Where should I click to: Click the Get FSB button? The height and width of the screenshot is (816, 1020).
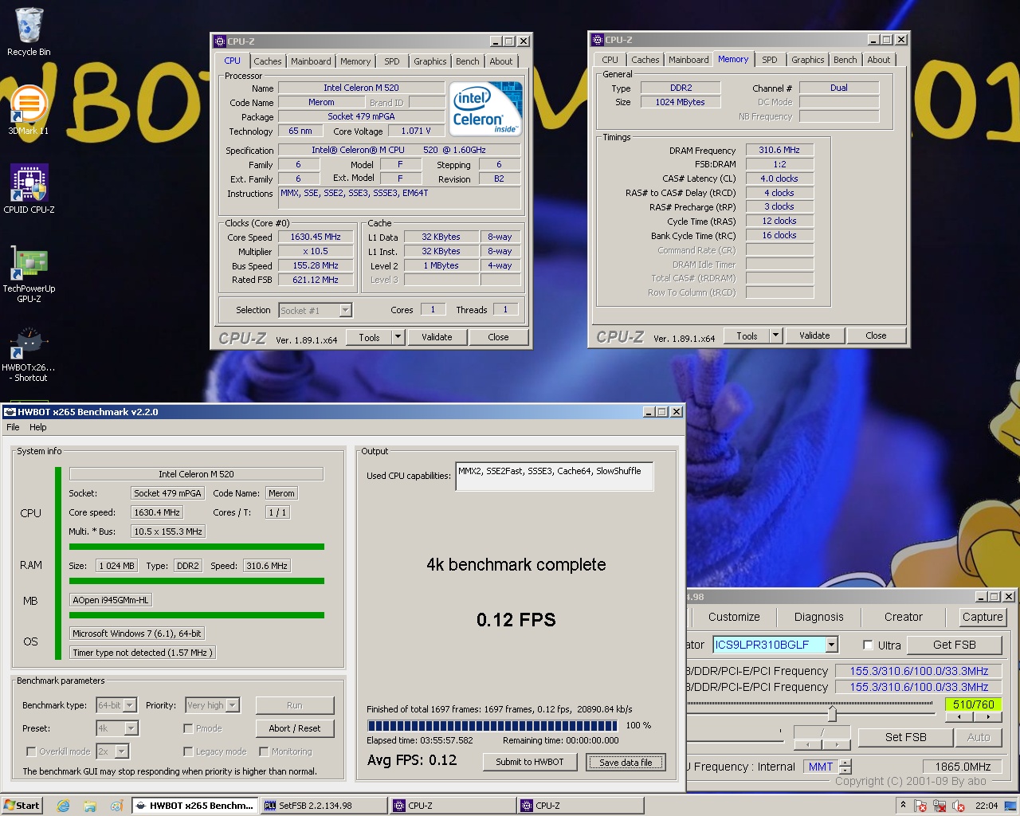click(955, 645)
